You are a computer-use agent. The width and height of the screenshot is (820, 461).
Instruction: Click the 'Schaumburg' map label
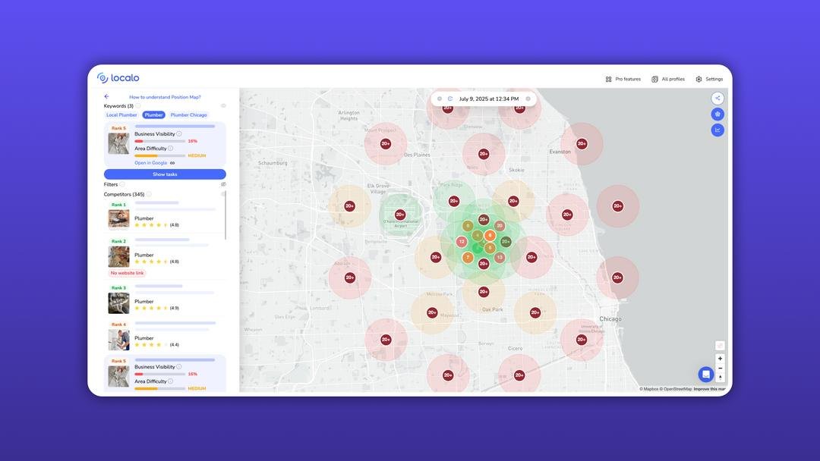273,163
